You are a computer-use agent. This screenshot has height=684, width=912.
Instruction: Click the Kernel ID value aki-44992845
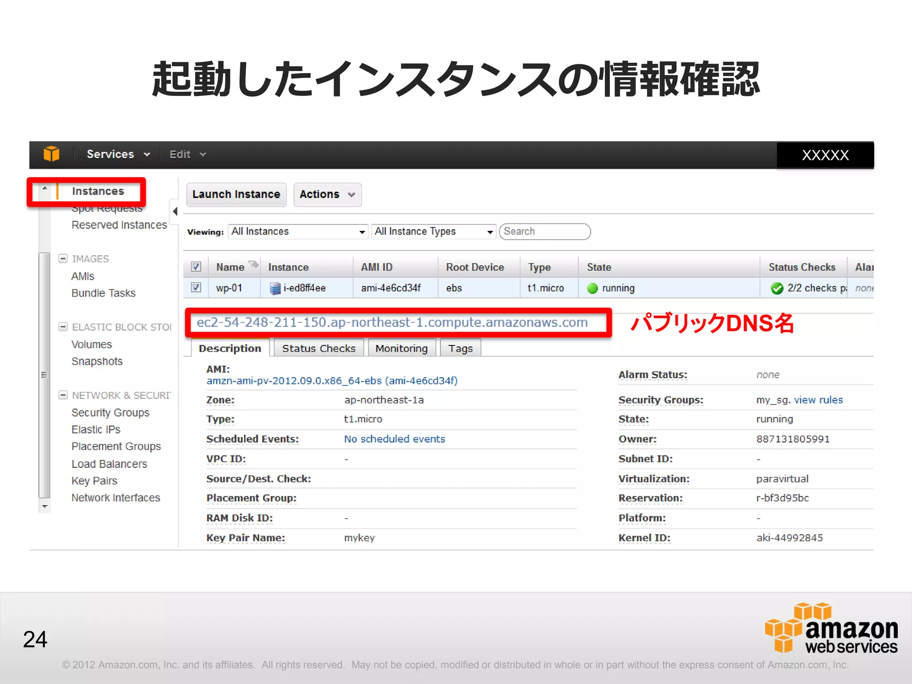pos(790,538)
